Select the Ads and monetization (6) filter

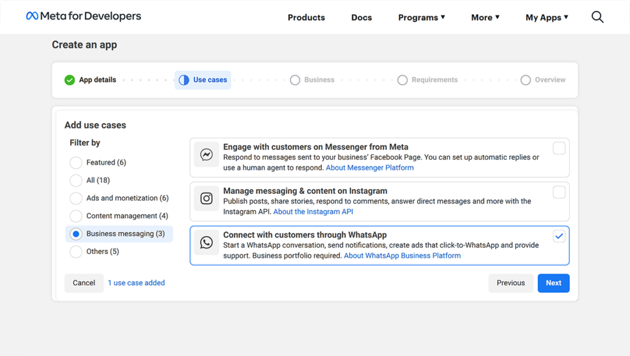(76, 199)
